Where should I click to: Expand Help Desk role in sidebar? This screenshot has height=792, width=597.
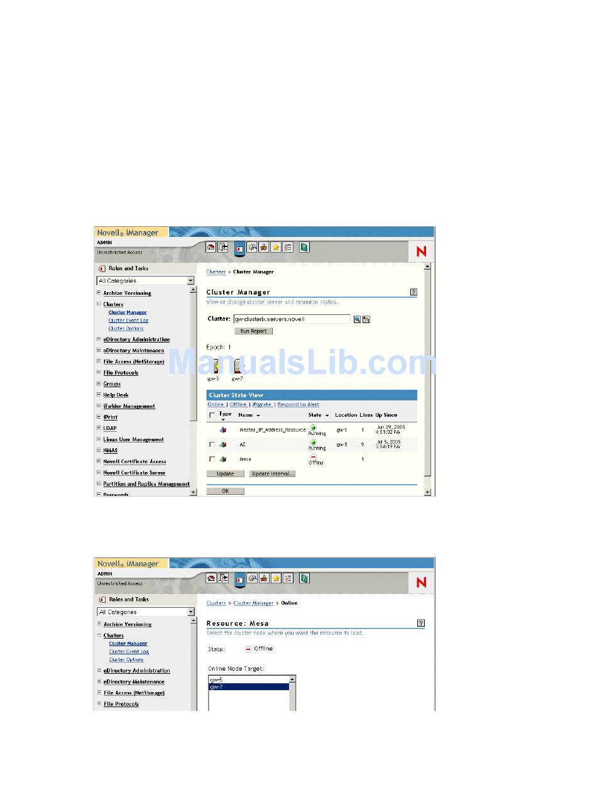click(x=99, y=395)
